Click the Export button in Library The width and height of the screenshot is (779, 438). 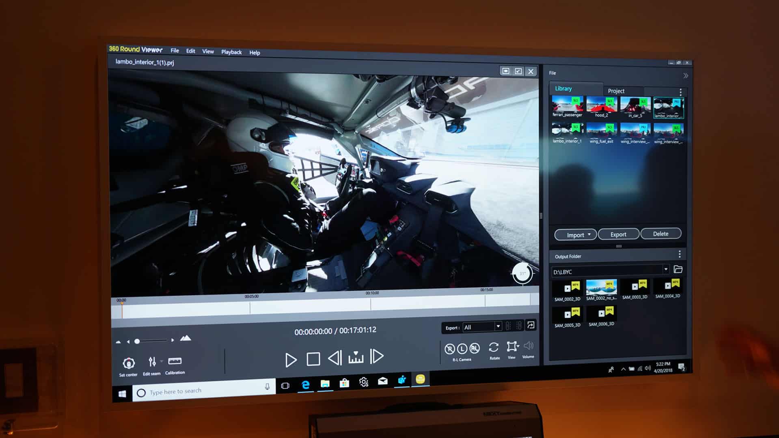pos(618,234)
